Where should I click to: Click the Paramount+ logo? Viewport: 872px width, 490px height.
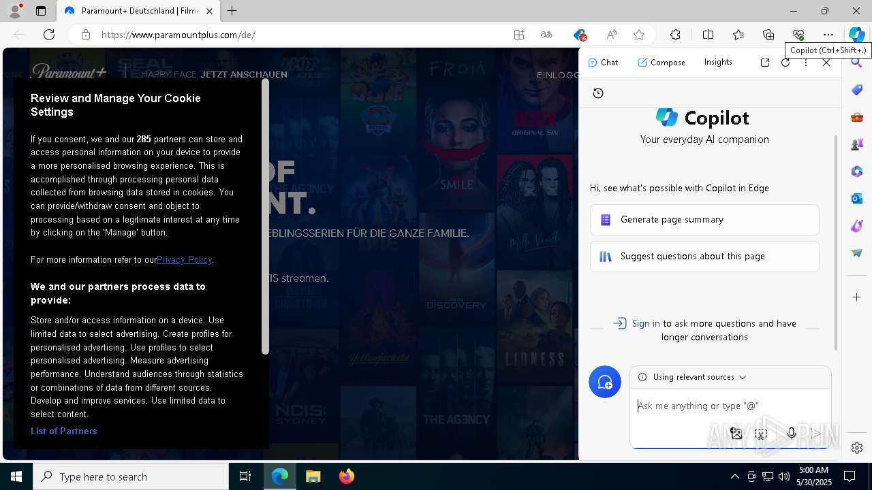pos(69,71)
